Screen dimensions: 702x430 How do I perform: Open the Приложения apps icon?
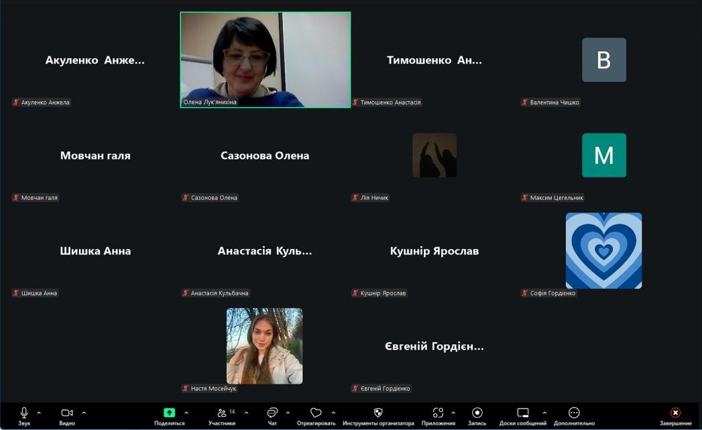click(438, 413)
